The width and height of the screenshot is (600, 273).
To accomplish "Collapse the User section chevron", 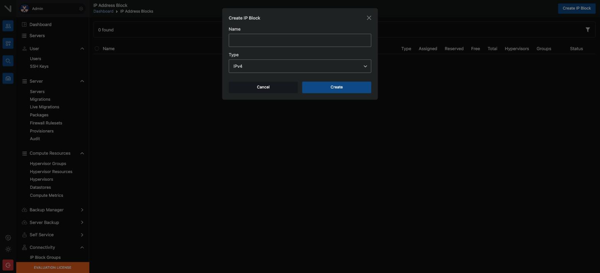I will pos(82,49).
